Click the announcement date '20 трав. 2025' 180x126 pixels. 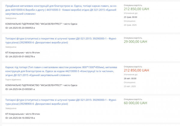[x=130, y=25]
